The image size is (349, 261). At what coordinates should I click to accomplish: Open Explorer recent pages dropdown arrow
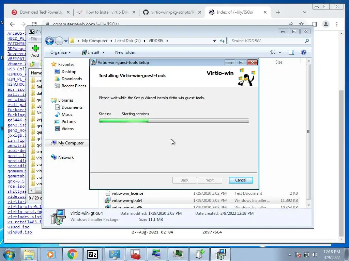coord(66,41)
